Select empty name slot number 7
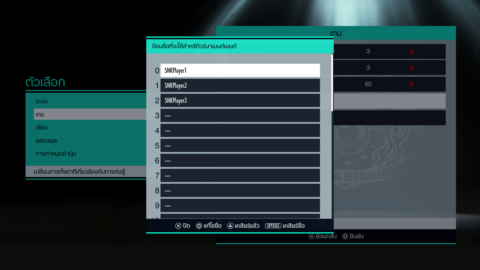 (x=240, y=175)
